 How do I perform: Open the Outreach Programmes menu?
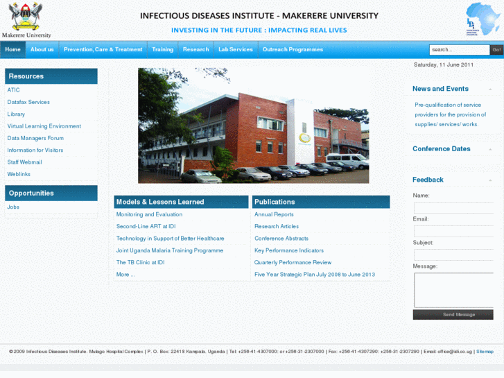[x=293, y=49]
